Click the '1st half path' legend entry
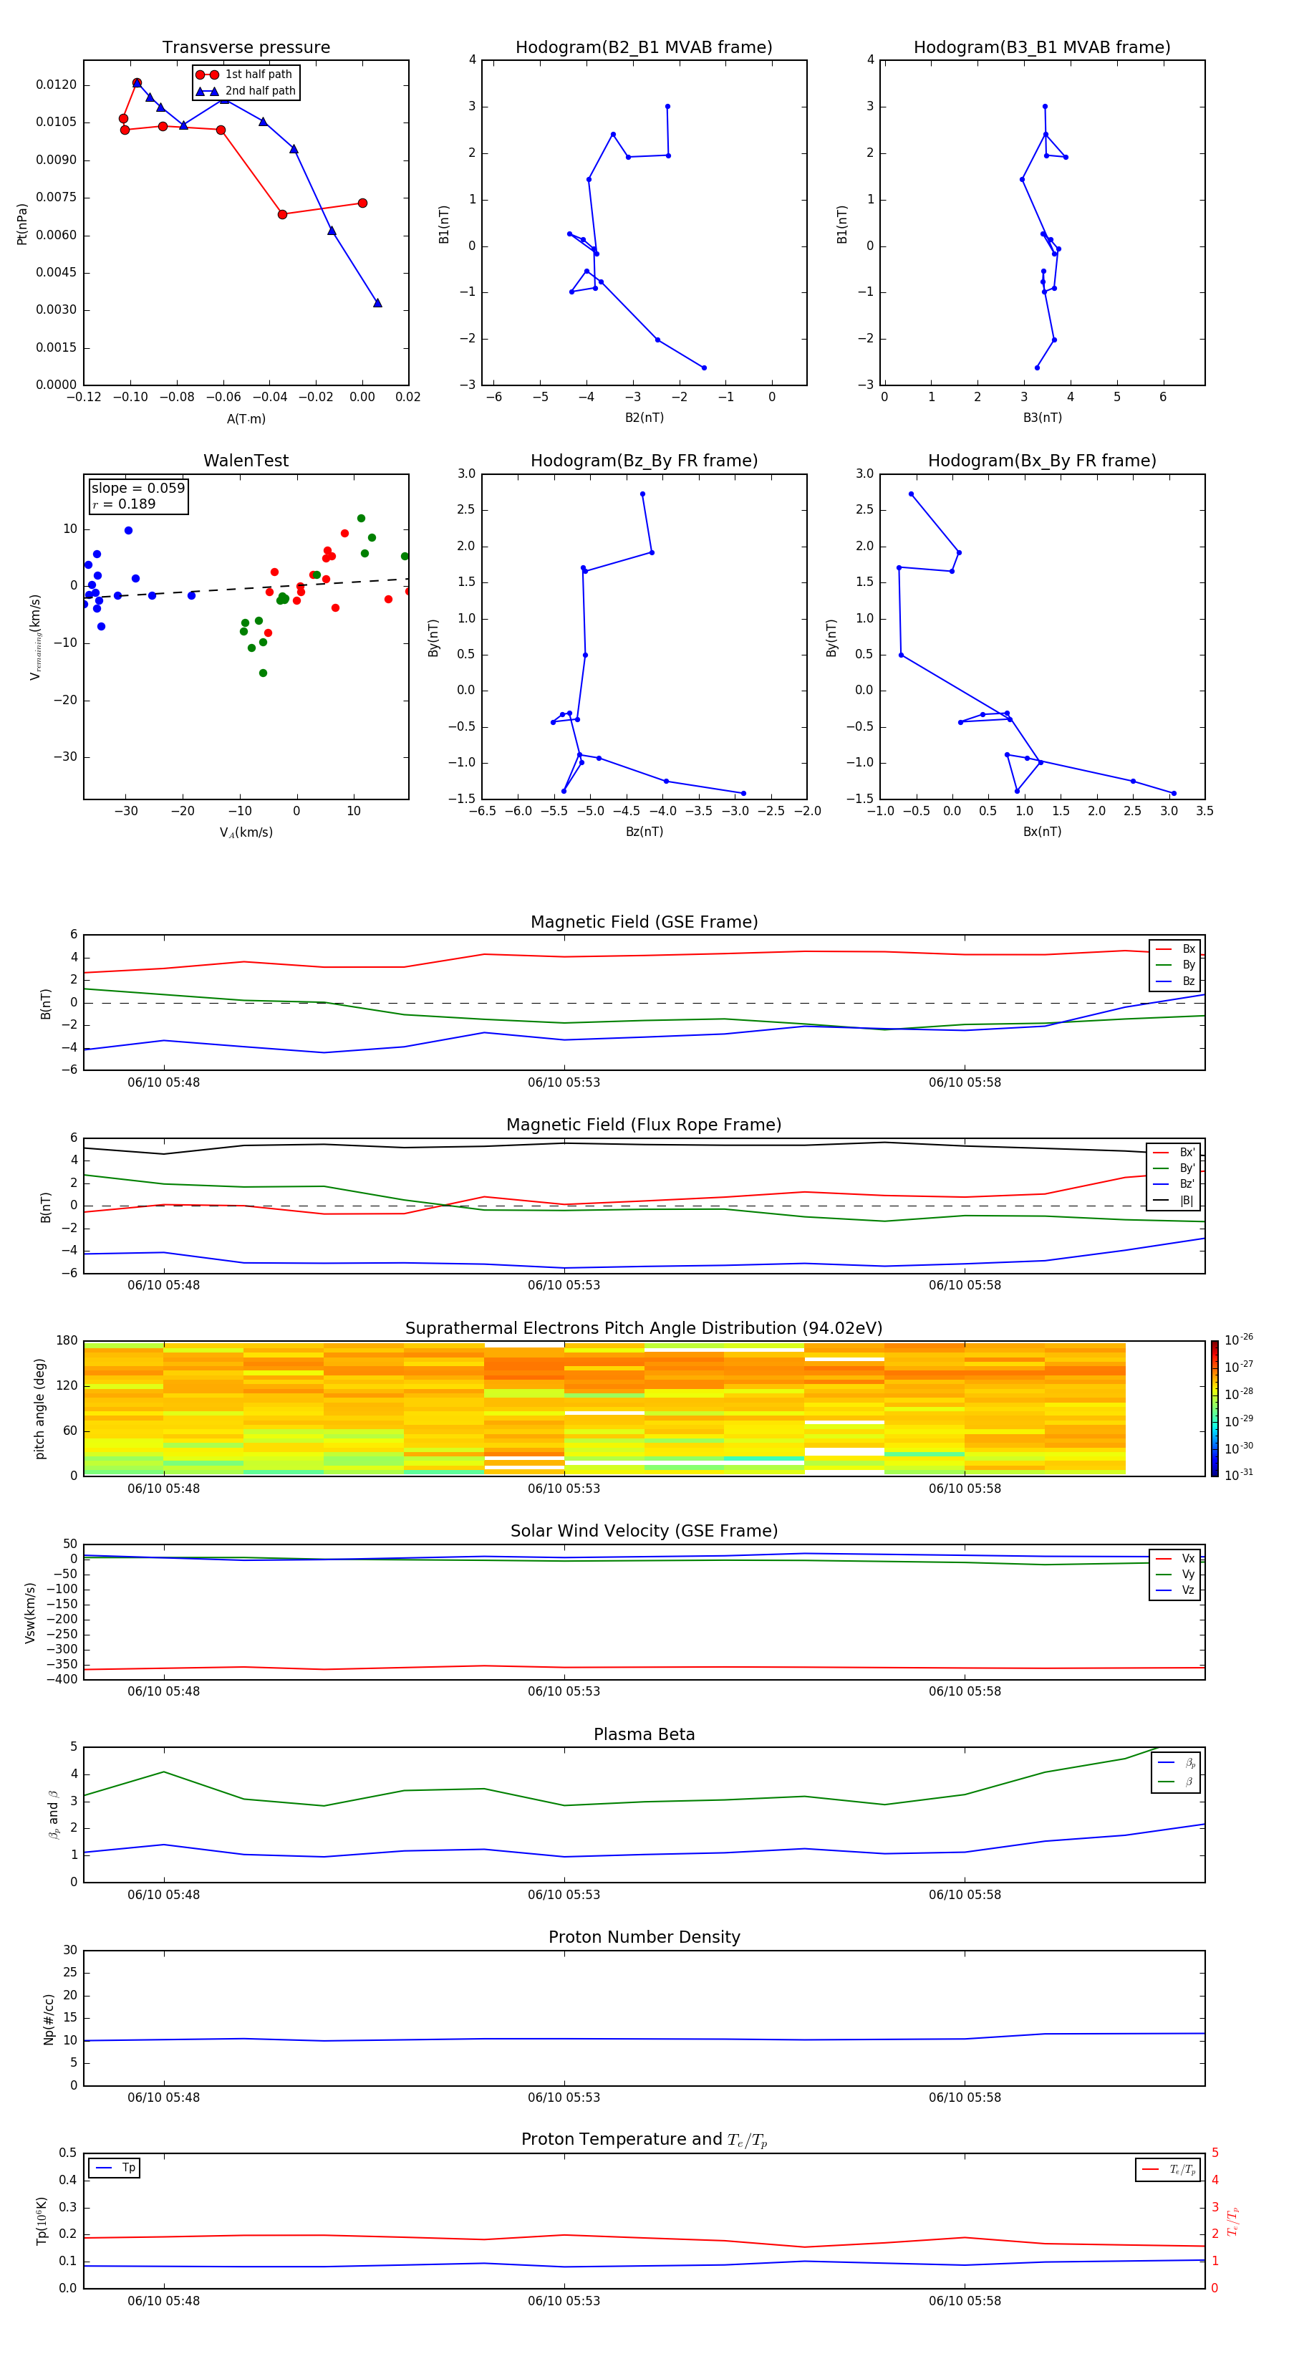This screenshot has height=2364, width=1289. (x=245, y=75)
